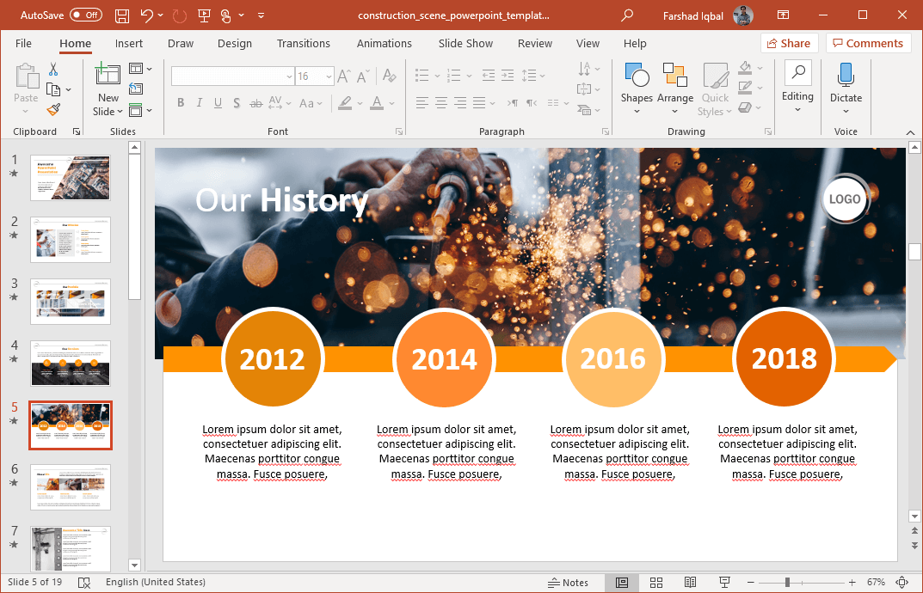Toggle the AutoSave switch
923x593 pixels.
click(85, 15)
